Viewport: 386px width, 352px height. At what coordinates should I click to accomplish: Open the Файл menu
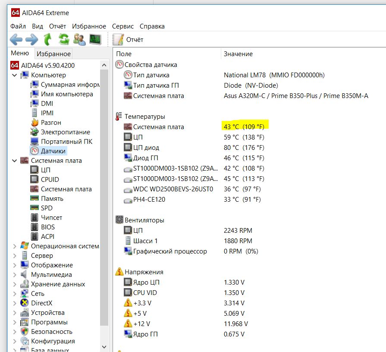click(18, 26)
